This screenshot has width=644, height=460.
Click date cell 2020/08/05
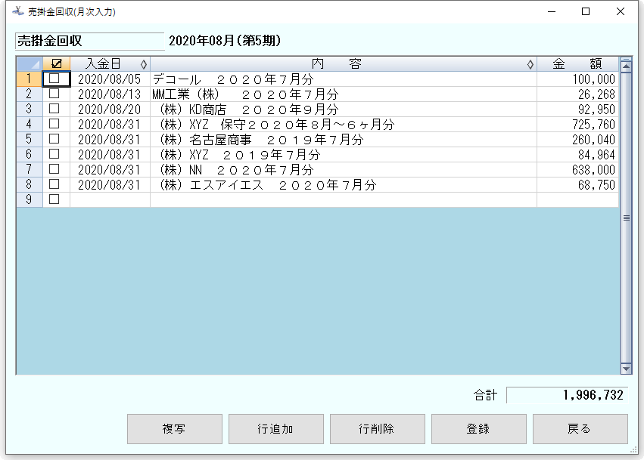click(x=110, y=79)
